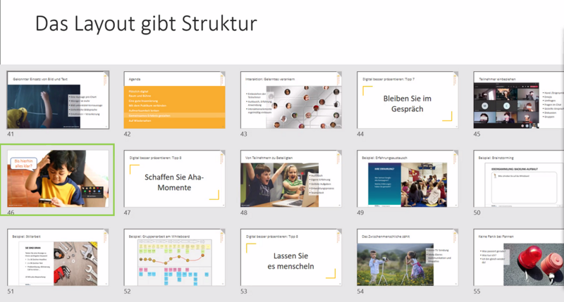Click the title 'Das Layout gibt Struktur'
The height and width of the screenshot is (302, 564).
tap(146, 24)
